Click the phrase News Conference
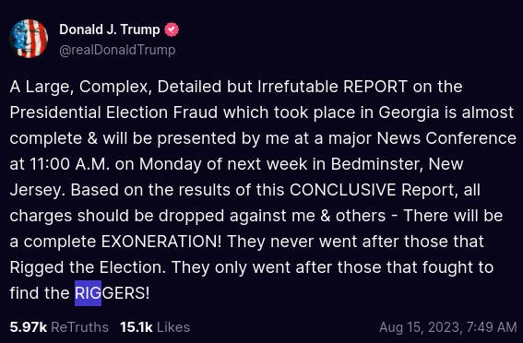The width and height of the screenshot is (523, 343). (x=446, y=138)
